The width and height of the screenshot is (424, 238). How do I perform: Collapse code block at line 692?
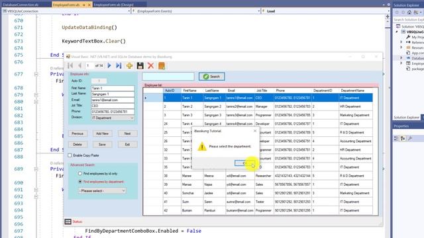36,197
